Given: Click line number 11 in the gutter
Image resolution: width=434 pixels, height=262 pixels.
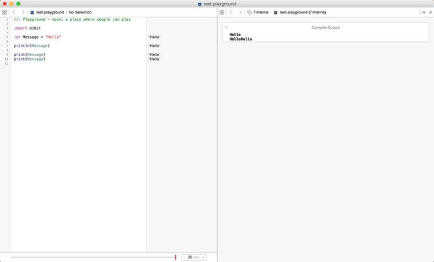Looking at the screenshot, I should click(x=7, y=63).
